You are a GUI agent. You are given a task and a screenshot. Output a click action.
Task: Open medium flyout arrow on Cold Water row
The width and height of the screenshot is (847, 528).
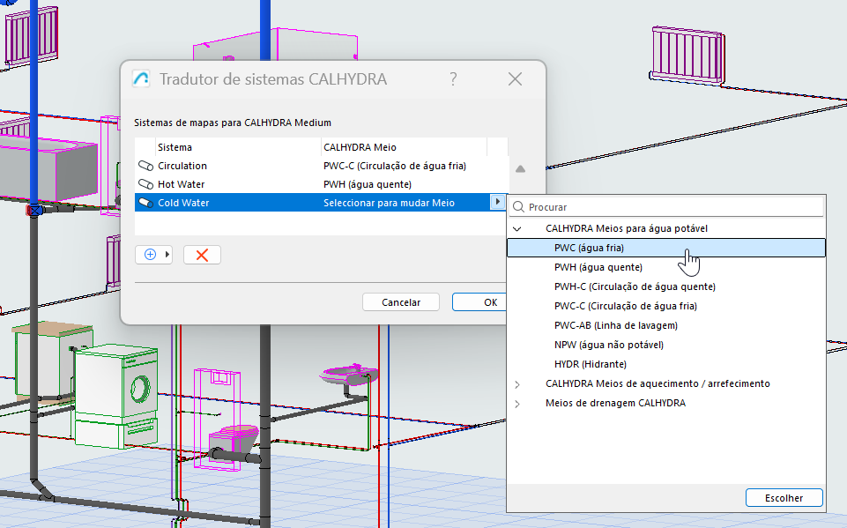[x=497, y=202]
